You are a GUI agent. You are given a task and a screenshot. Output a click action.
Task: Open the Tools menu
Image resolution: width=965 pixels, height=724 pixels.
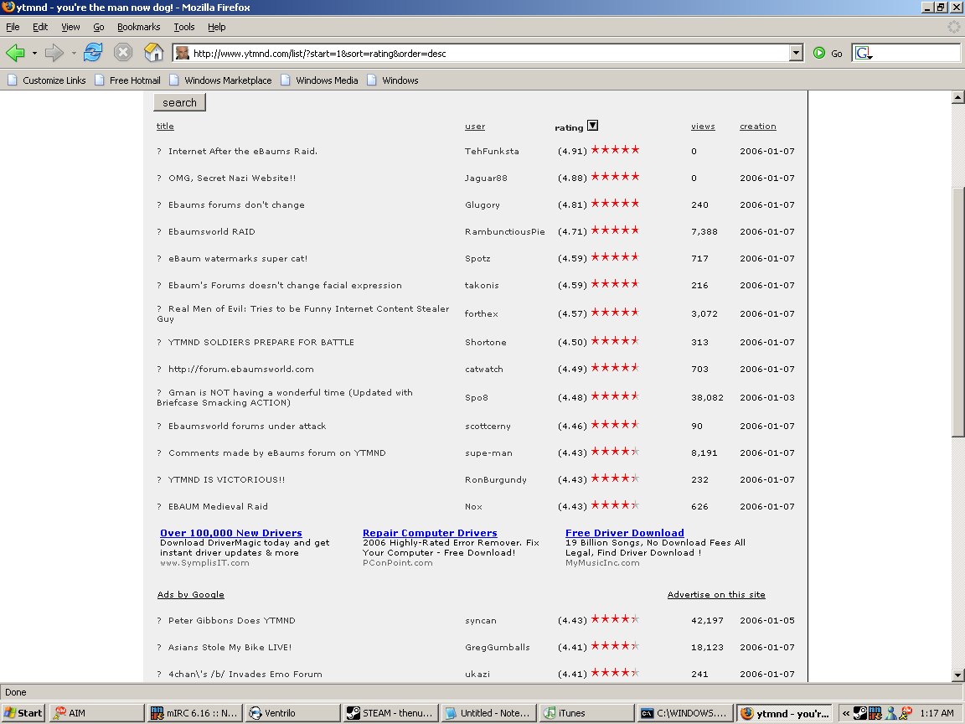pos(184,27)
